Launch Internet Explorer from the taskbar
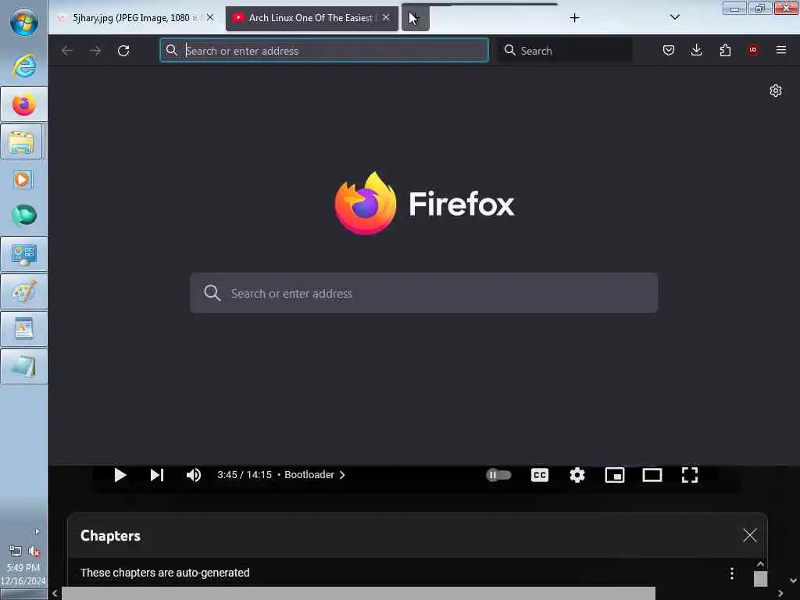The width and height of the screenshot is (800, 600). tap(24, 66)
